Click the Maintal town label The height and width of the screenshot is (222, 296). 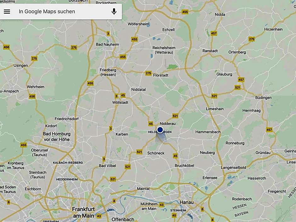tap(143, 189)
